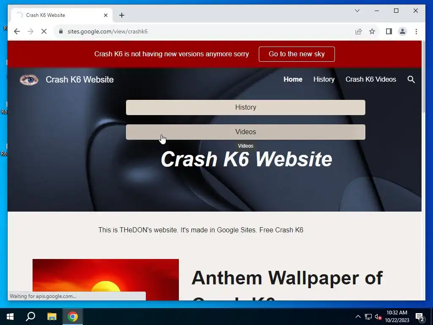View site info via the padlock icon
Screen dimensions: 433x325
click(x=61, y=31)
